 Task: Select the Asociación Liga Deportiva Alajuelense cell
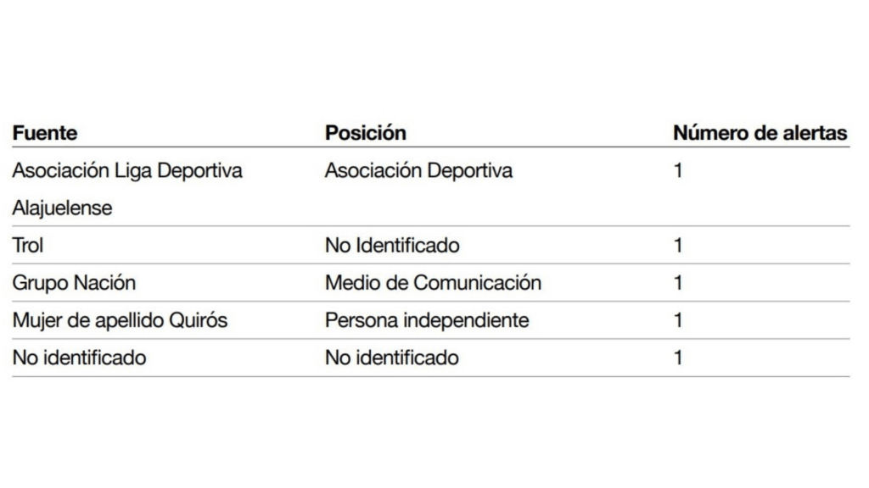[127, 189]
